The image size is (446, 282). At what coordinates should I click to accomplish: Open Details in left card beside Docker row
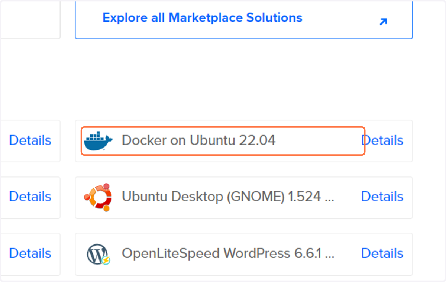tap(30, 140)
